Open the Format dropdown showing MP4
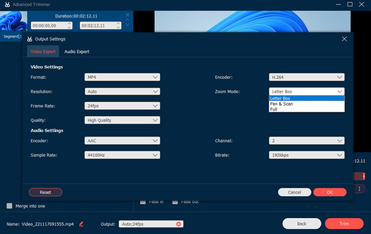This screenshot has width=371, height=234. click(122, 77)
